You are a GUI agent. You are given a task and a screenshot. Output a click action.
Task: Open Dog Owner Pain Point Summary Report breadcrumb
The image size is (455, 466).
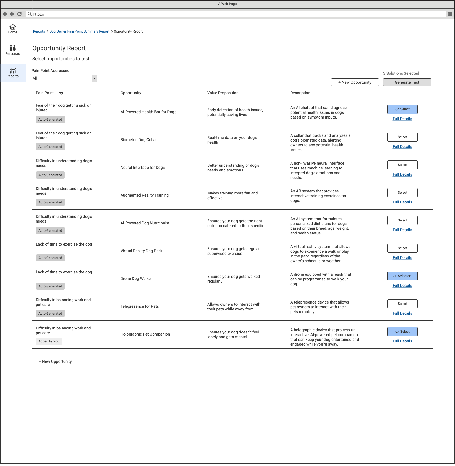tap(79, 31)
